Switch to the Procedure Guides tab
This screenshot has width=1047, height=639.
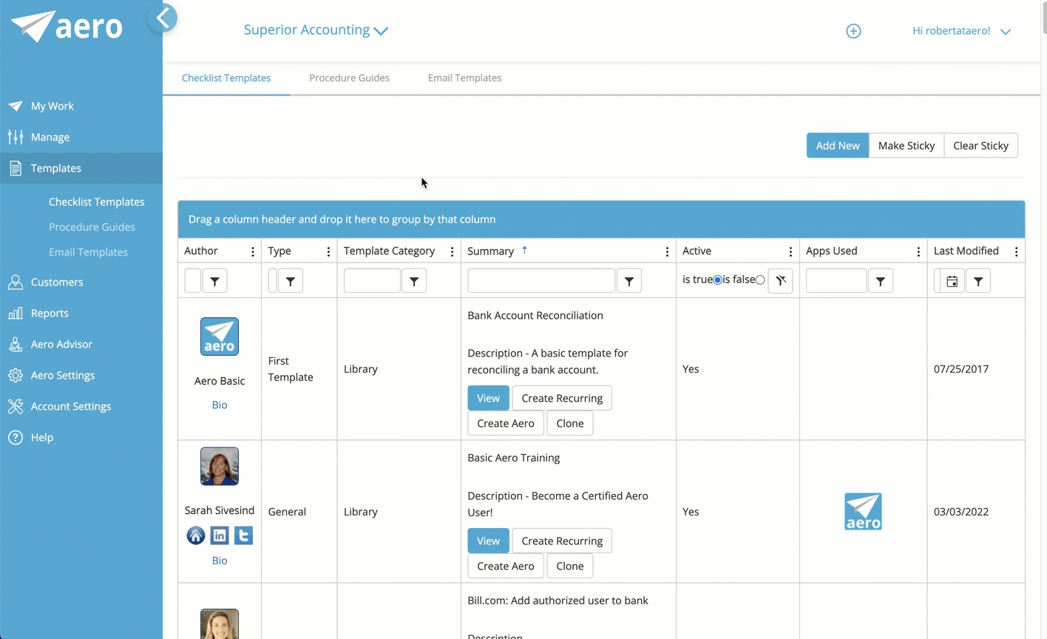click(349, 78)
